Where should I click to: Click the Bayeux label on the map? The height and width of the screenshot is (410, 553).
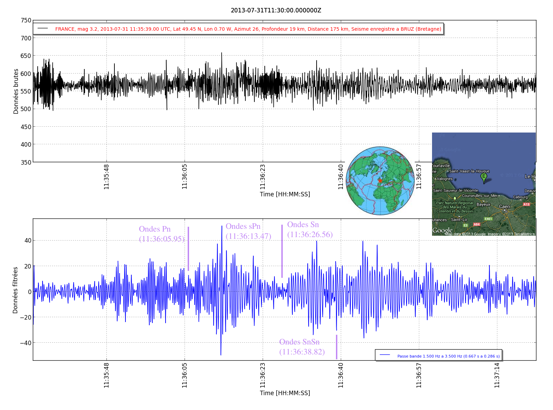(483, 204)
